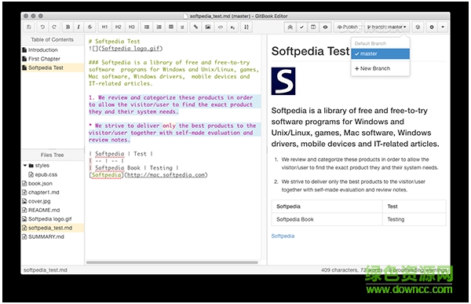Open the branch: master dropdown
Image resolution: width=471 pixels, height=304 pixels.
tap(386, 27)
